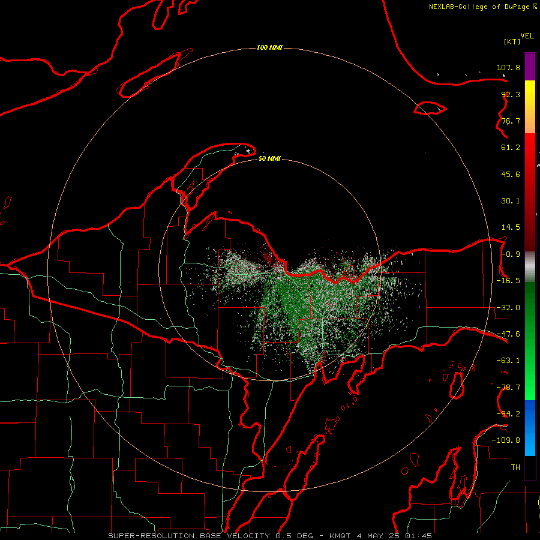Click the gray zero-velocity color bar segment

coord(530,267)
